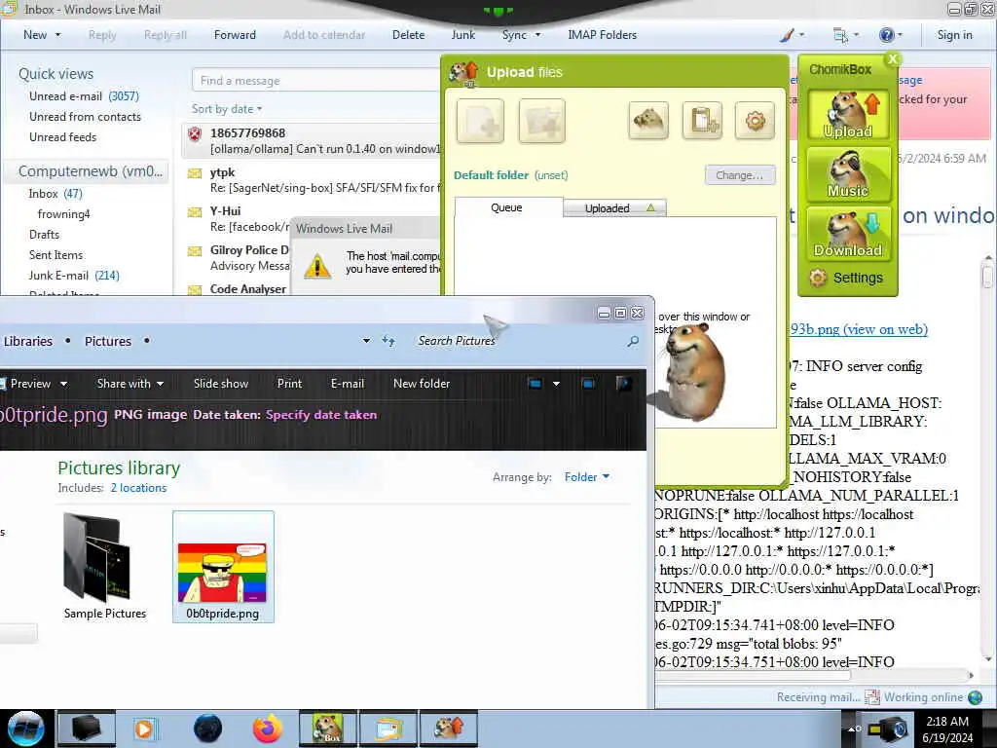Open the Preview dropdown in Pictures toolbar
997x748 pixels.
pos(63,384)
